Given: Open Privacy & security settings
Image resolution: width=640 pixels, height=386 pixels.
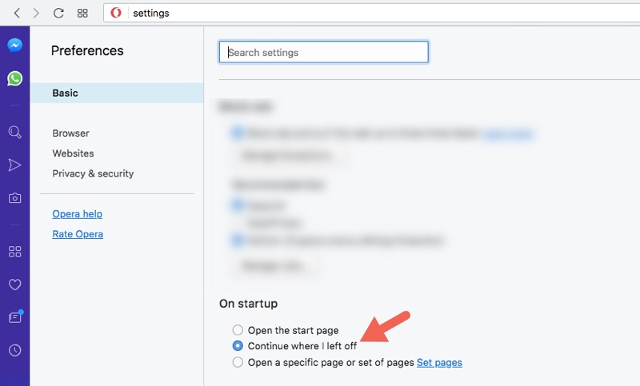Looking at the screenshot, I should 93,173.
